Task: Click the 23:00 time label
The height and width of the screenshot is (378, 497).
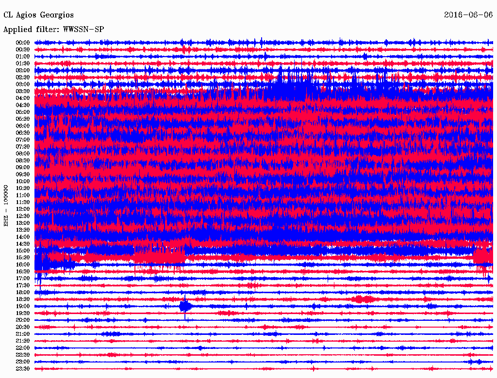Action: (23, 362)
